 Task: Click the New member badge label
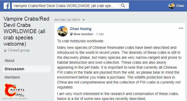pyautogui.click(x=83, y=34)
